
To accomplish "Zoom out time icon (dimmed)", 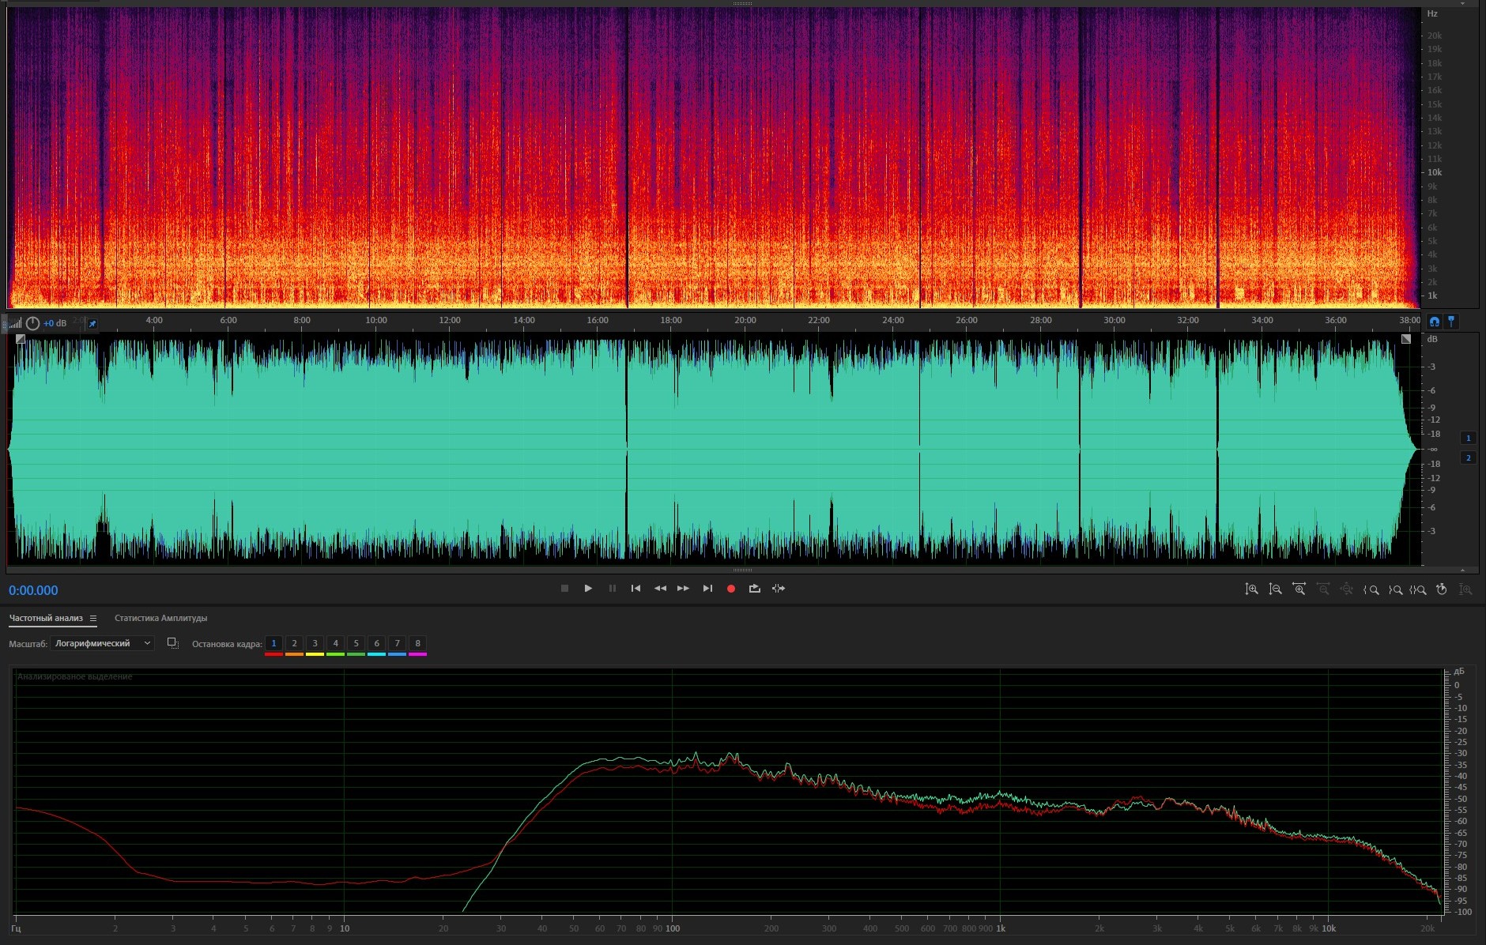I will point(1322,589).
